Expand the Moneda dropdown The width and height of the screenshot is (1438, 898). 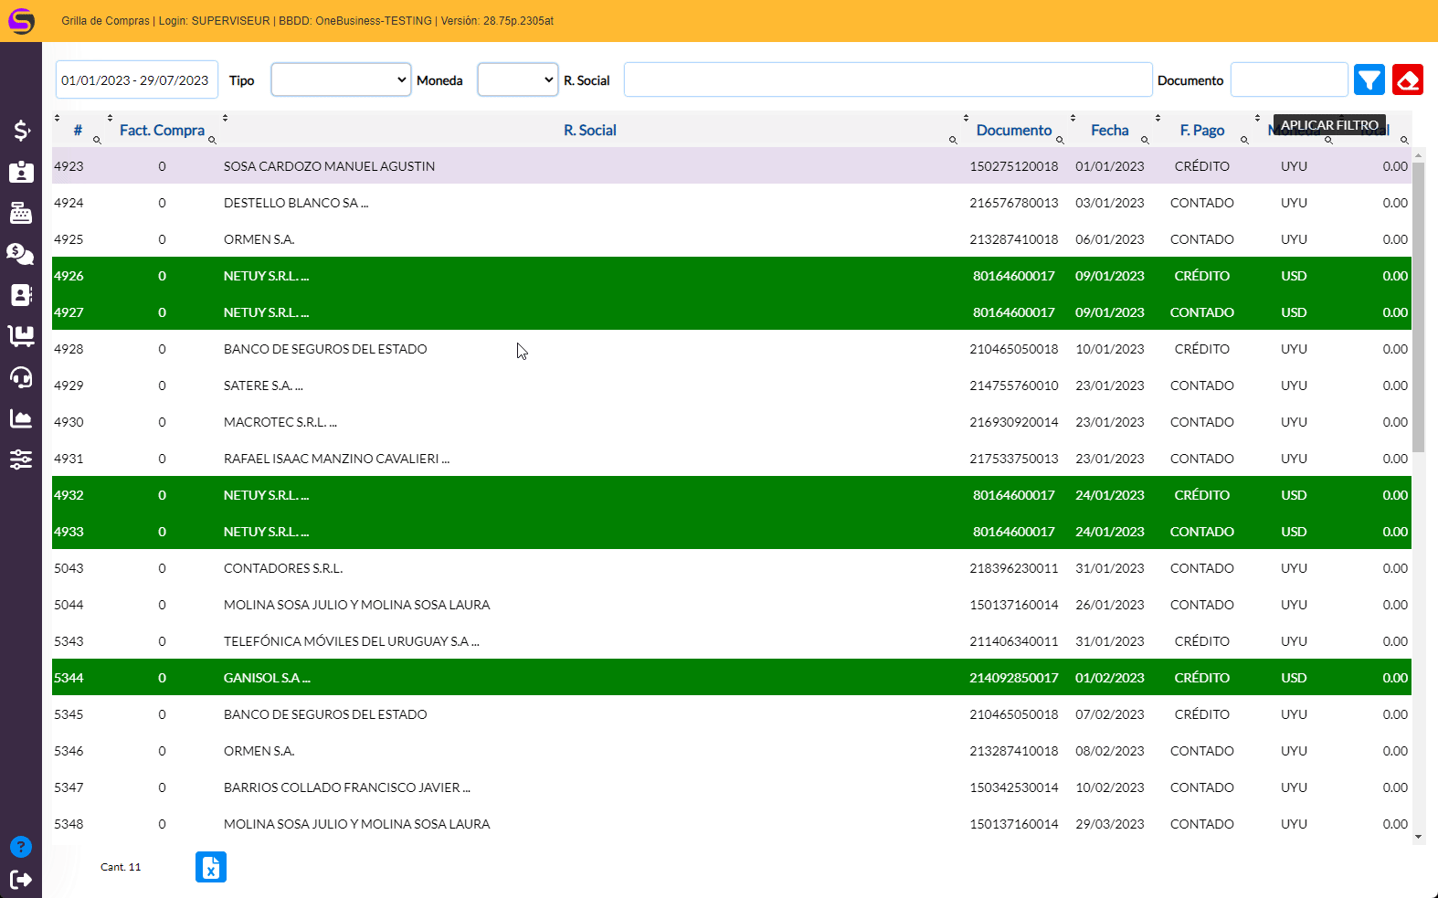pos(517,79)
